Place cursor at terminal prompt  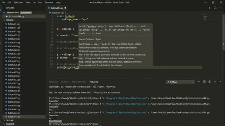coord(101,124)
